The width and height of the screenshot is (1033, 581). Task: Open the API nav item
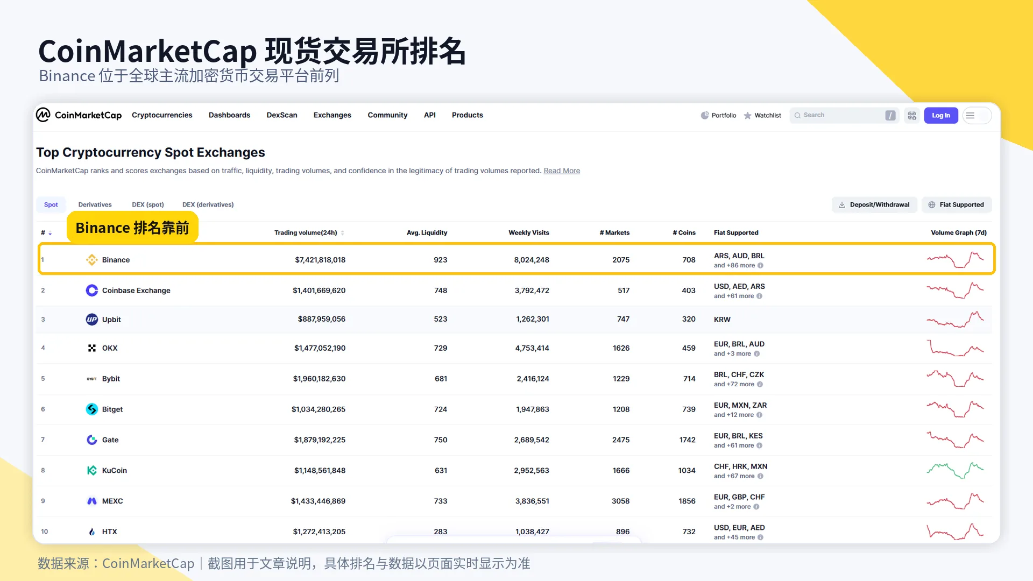coord(430,115)
